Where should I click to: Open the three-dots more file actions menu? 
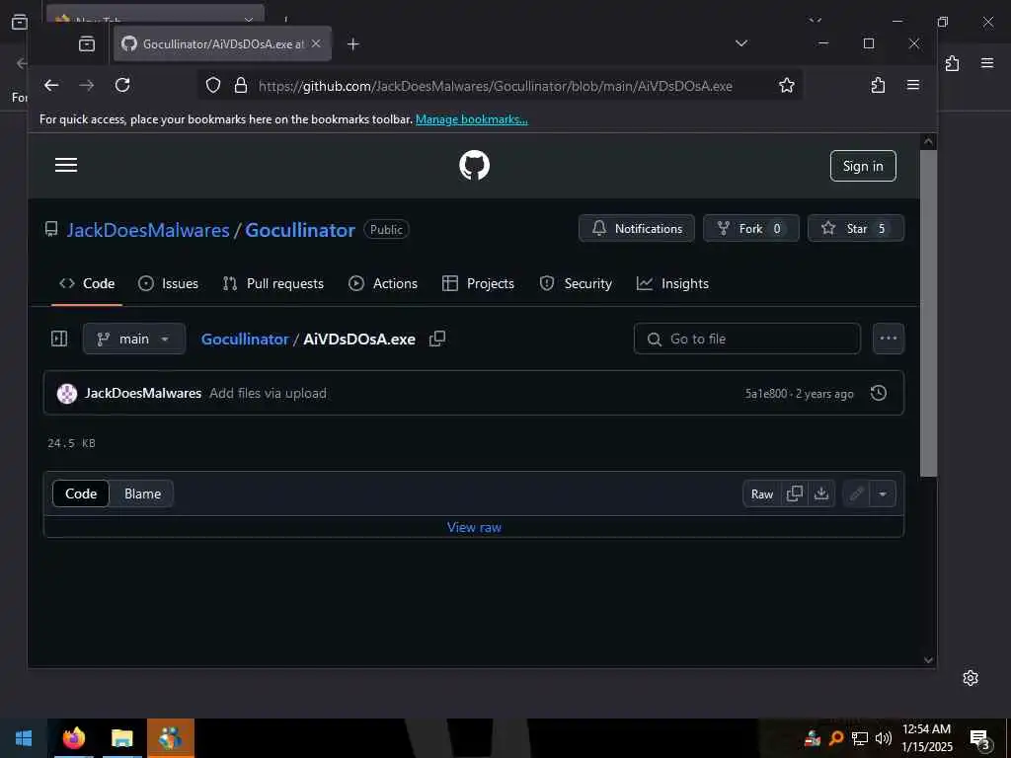889,339
